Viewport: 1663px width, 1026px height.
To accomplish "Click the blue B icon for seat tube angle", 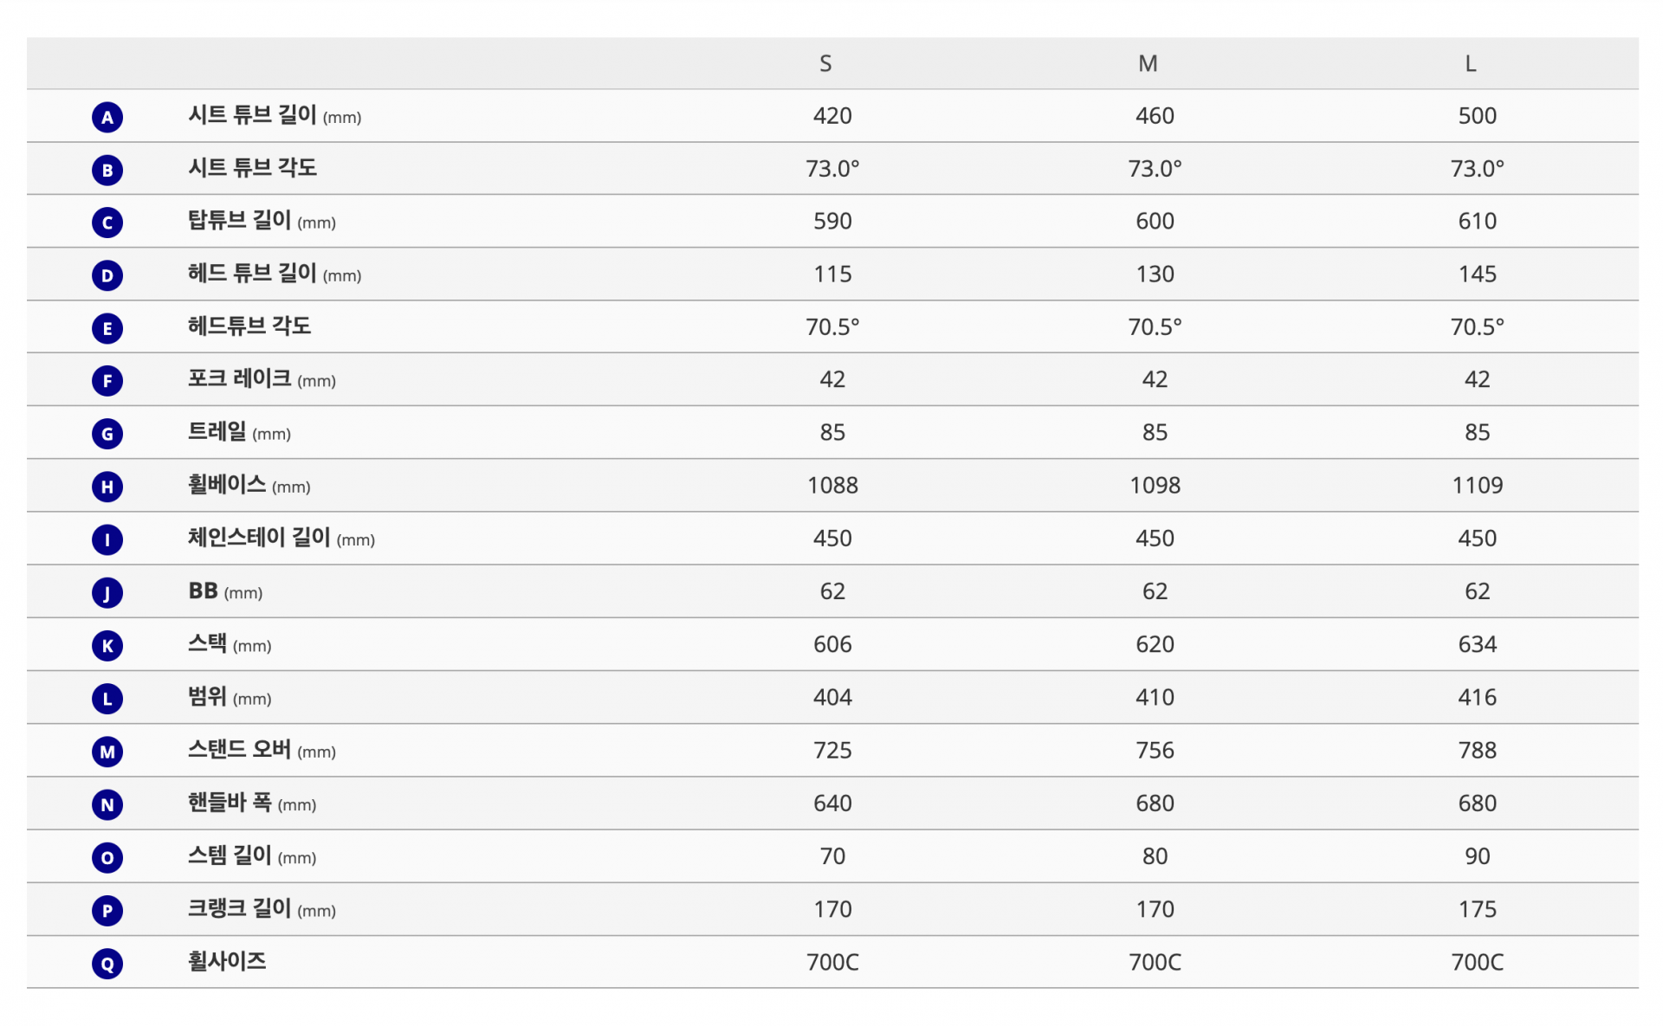I will (107, 170).
